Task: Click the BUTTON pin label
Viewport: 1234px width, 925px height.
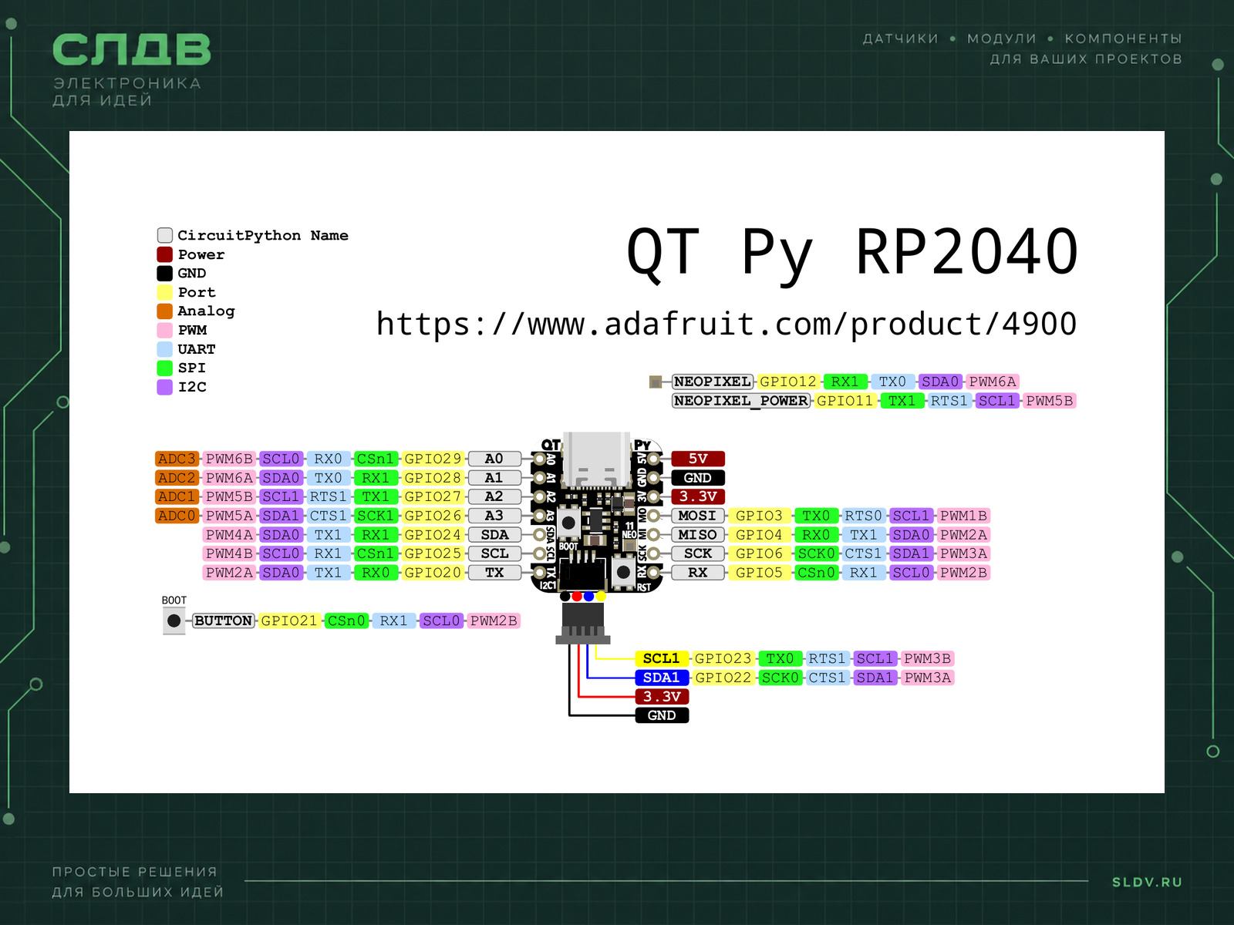Action: click(223, 621)
